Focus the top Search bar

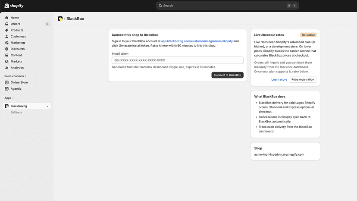point(227,6)
